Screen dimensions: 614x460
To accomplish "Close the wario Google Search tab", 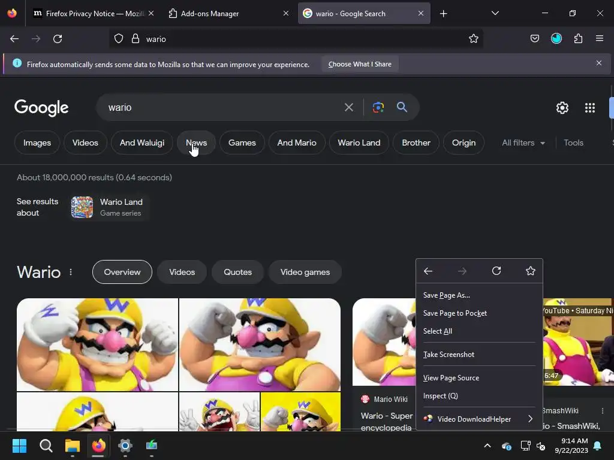I will pos(420,13).
